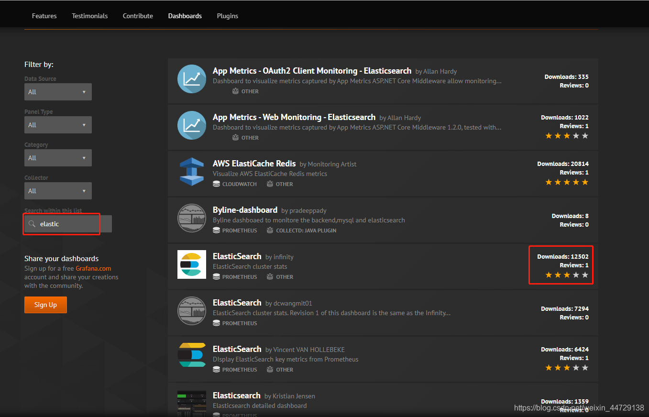This screenshot has height=417, width=649.
Task: Click the Elastic logo of infinity's dashboard
Action: coord(192,264)
